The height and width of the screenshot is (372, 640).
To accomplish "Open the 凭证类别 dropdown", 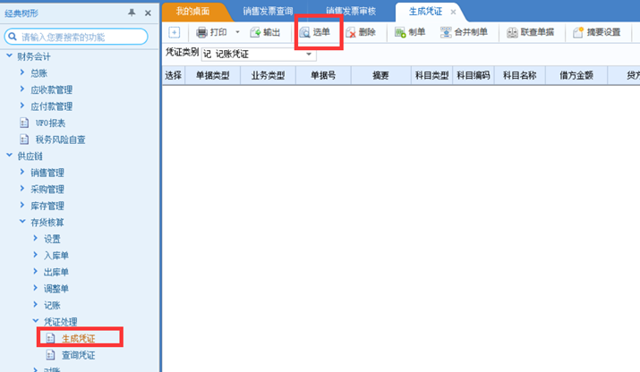I will coord(309,54).
